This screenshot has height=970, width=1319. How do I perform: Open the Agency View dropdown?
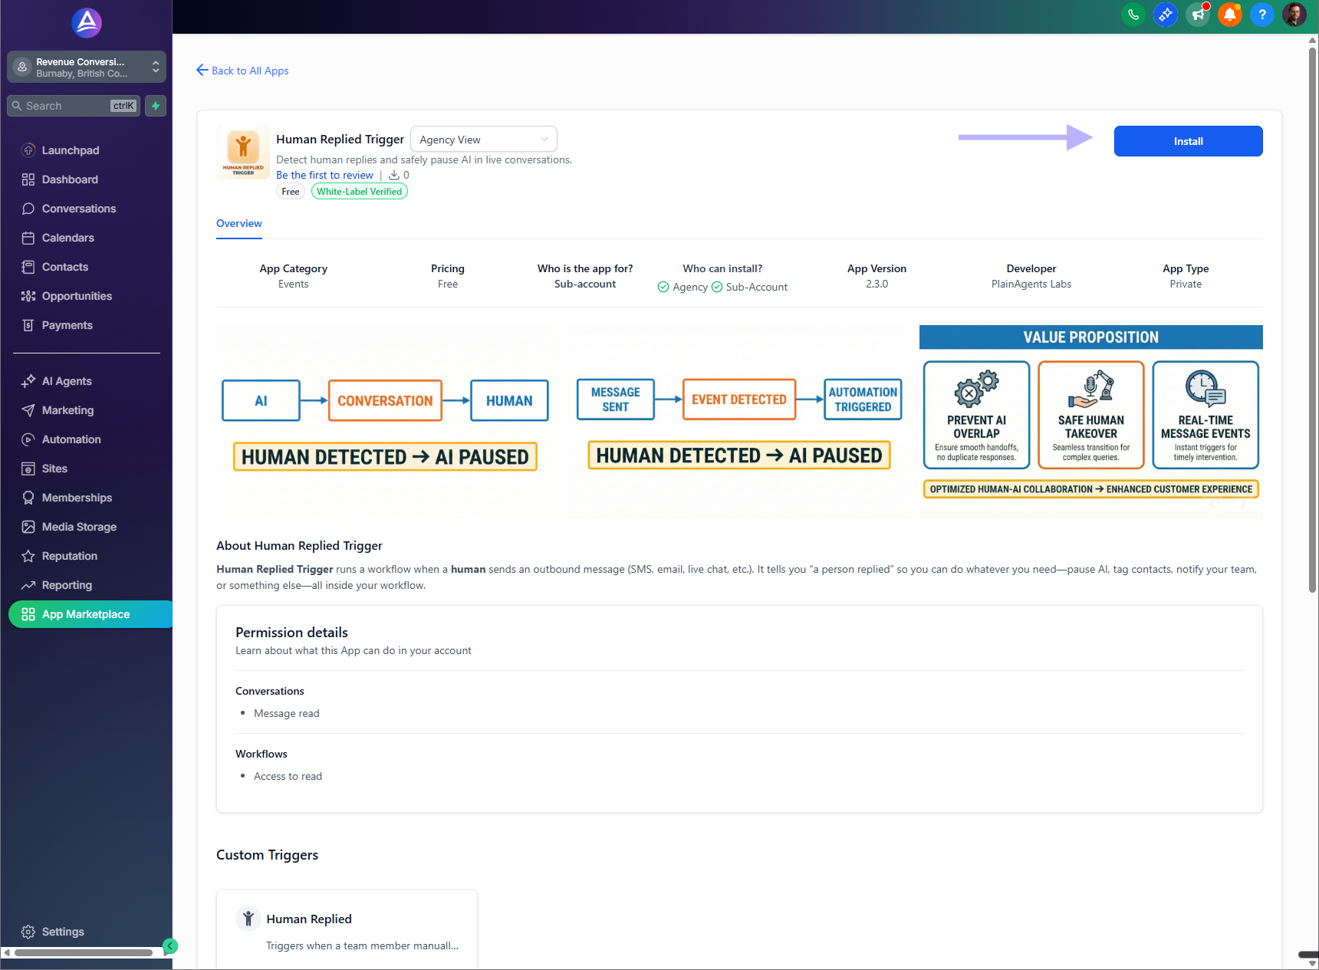point(483,139)
